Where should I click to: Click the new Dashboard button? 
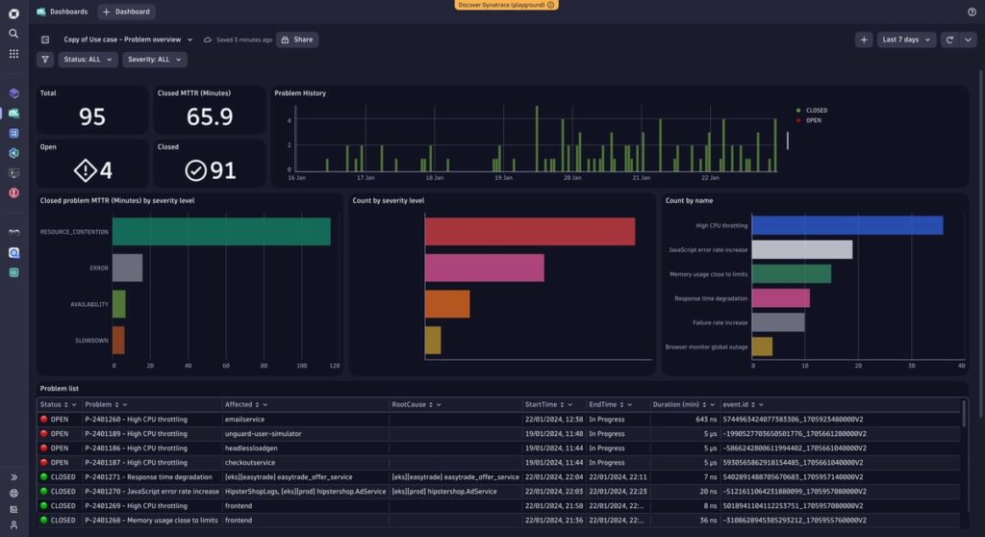(x=126, y=12)
